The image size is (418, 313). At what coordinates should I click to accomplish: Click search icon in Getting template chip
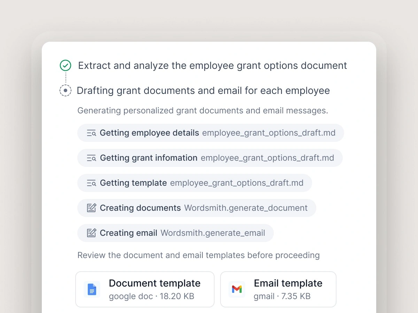click(91, 183)
